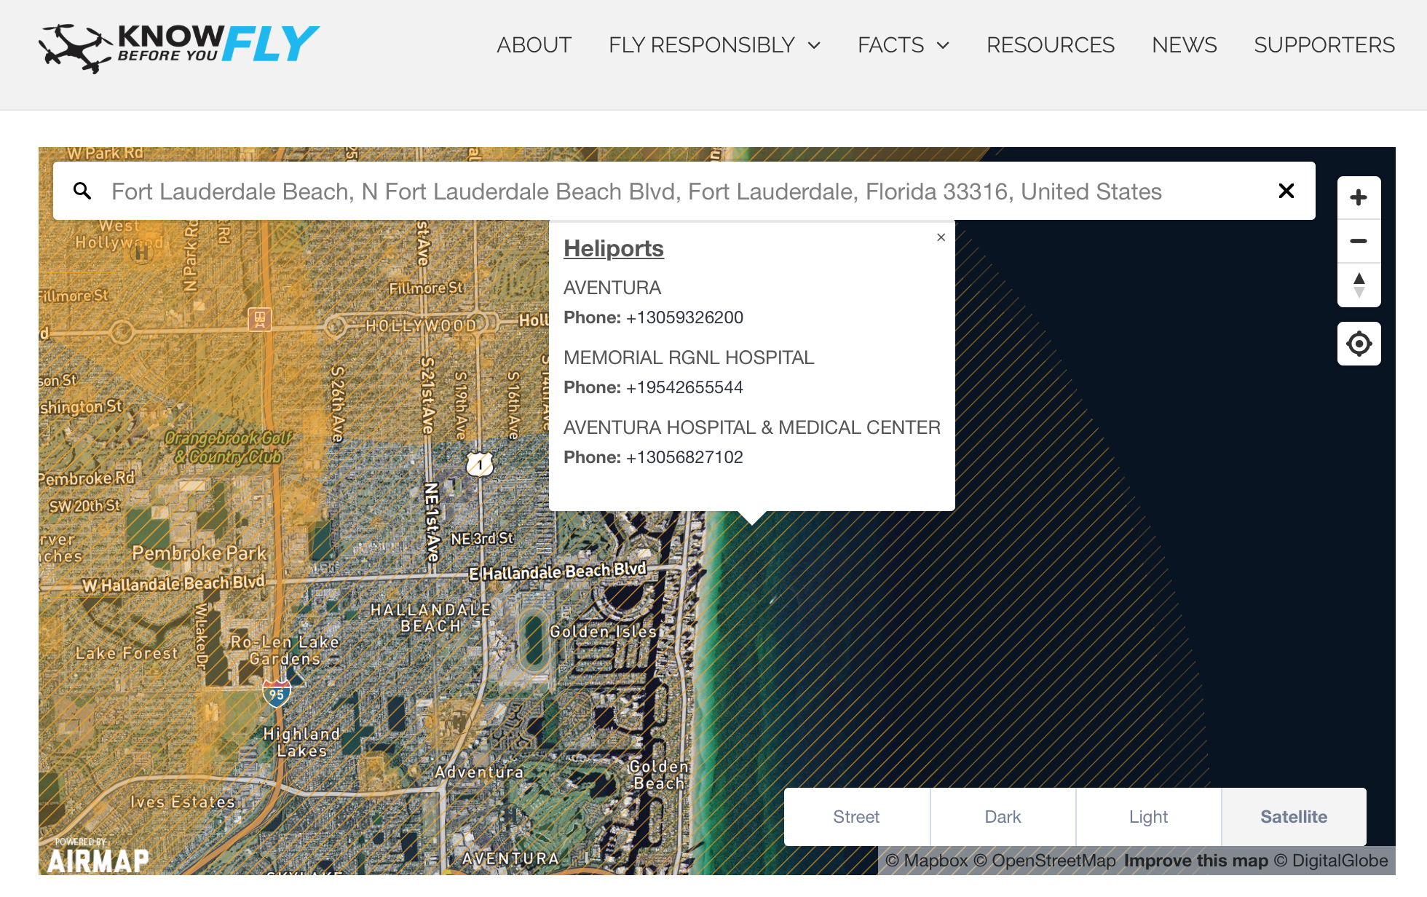The height and width of the screenshot is (897, 1427).
Task: Click the Pembroke Rd street label
Action: tap(87, 478)
